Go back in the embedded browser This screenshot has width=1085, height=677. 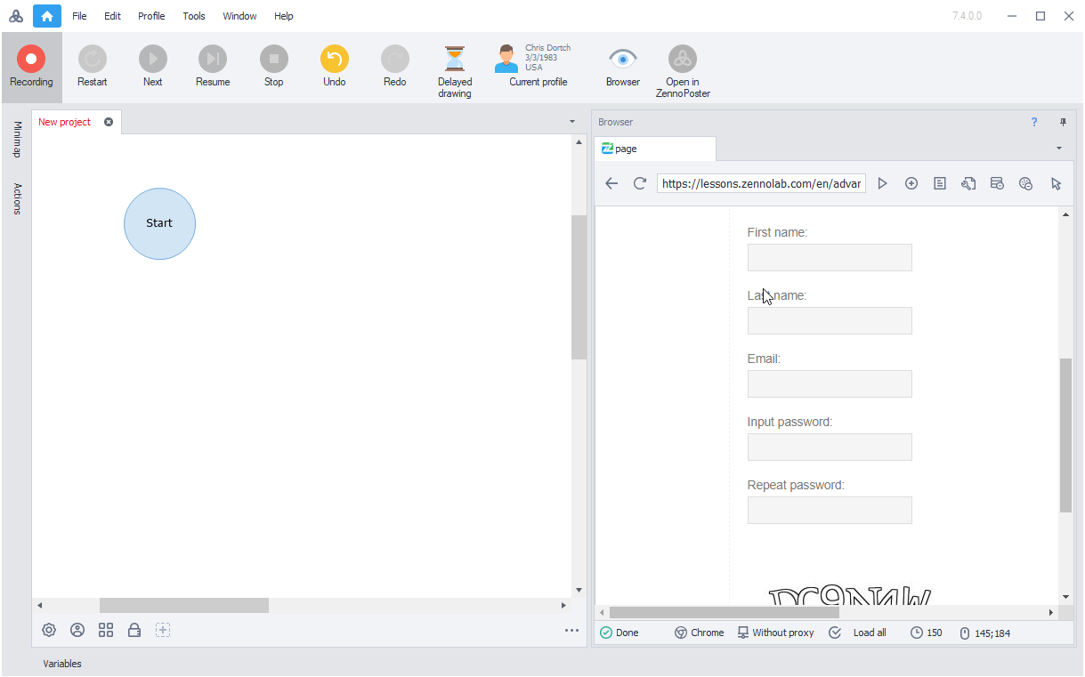click(x=611, y=183)
